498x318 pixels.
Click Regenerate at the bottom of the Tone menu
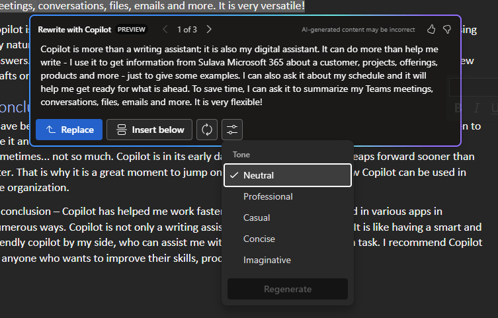(x=287, y=289)
